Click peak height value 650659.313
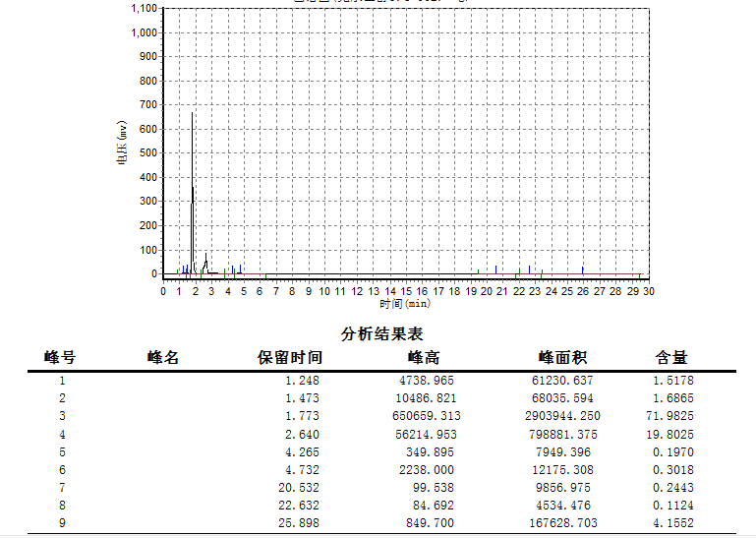This screenshot has width=756, height=538. 427,416
